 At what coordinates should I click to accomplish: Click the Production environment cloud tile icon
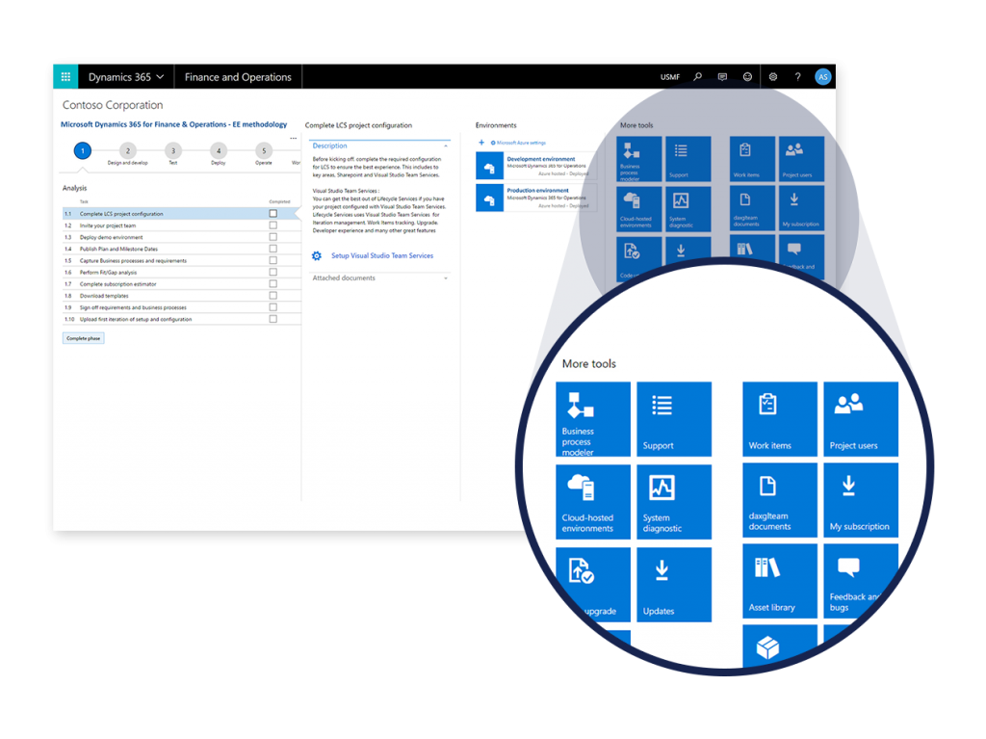[x=489, y=198]
